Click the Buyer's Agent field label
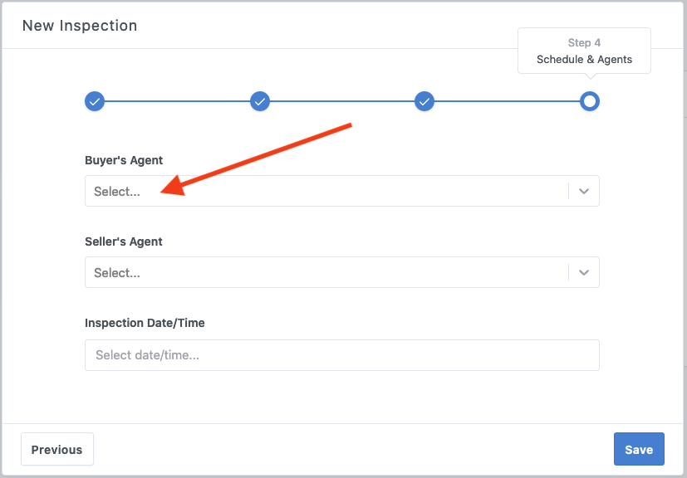 click(x=124, y=160)
